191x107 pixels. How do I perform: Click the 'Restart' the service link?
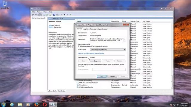coord(51,27)
